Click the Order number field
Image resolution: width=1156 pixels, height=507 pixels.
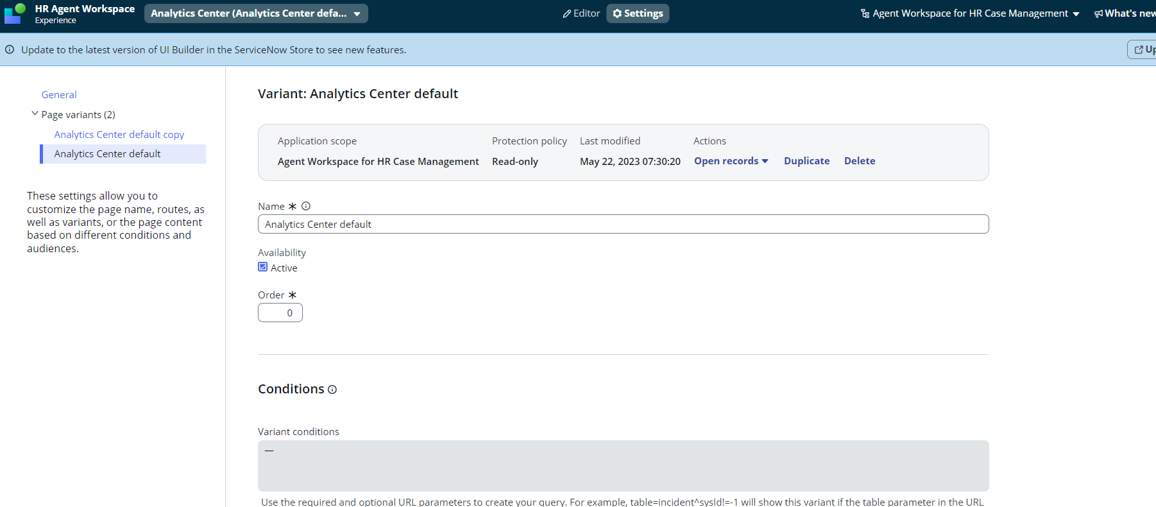pos(280,313)
